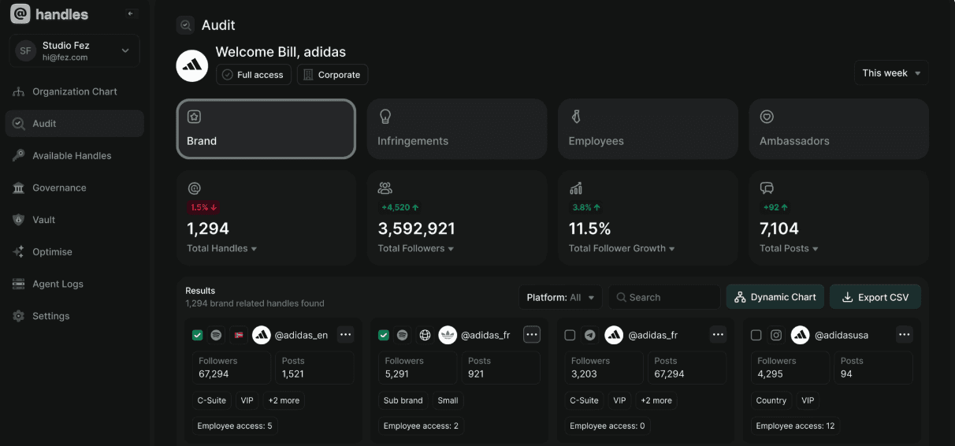Check the Telegram @adidas_fr card checkbox
The height and width of the screenshot is (446, 955).
click(570, 335)
